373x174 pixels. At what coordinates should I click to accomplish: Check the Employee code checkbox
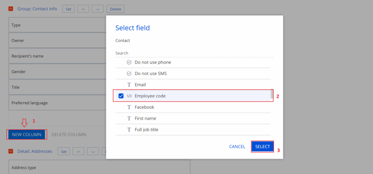(x=121, y=96)
